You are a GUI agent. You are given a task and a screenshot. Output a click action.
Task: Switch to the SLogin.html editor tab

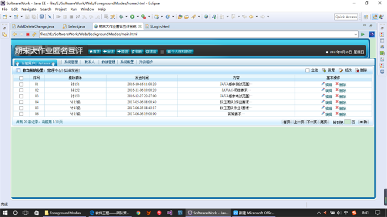[x=158, y=27]
